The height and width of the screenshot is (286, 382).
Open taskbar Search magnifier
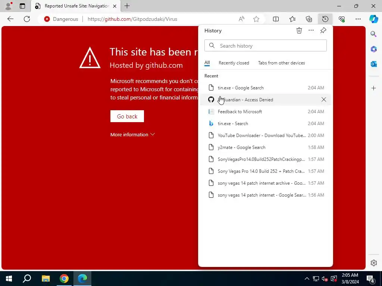27,279
